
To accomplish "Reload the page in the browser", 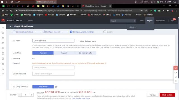I will pyautogui.click(x=11, y=11).
